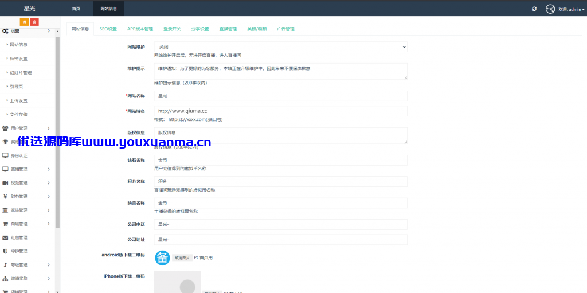Click the share-style avatar icon beside admin

coord(550,9)
